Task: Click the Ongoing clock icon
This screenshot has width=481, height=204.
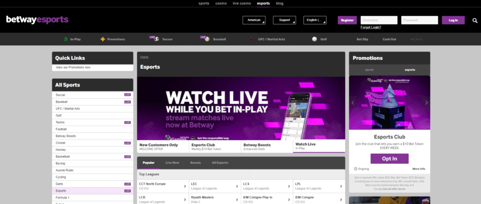Action: click(x=355, y=169)
